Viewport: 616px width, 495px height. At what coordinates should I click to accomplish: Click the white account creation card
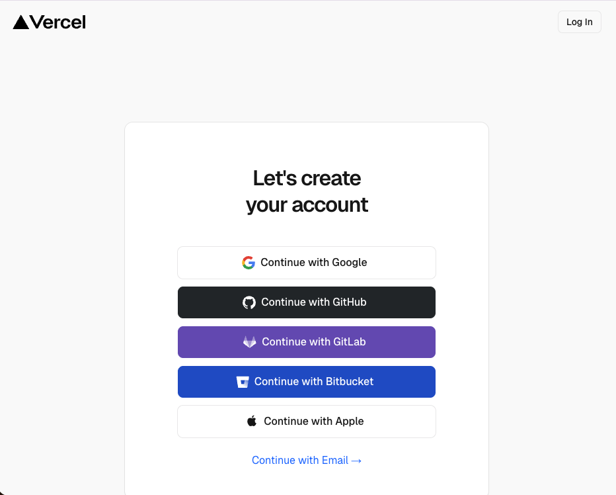306,146
